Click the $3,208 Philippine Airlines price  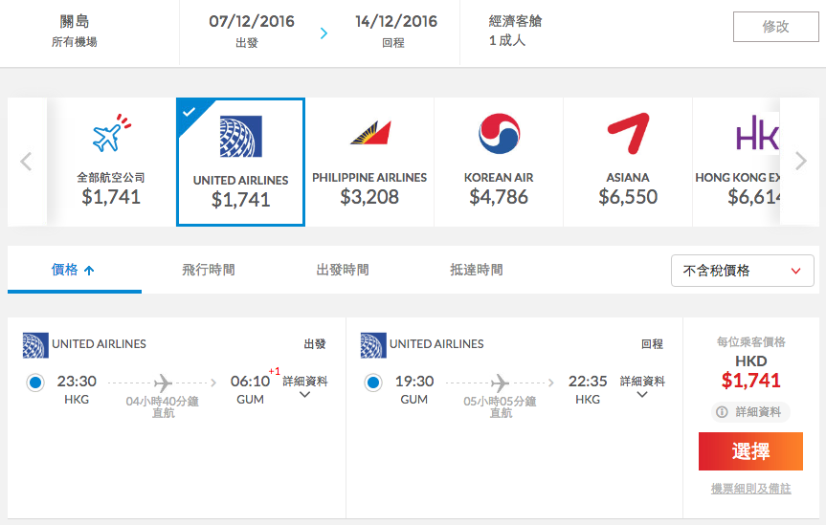pyautogui.click(x=369, y=197)
